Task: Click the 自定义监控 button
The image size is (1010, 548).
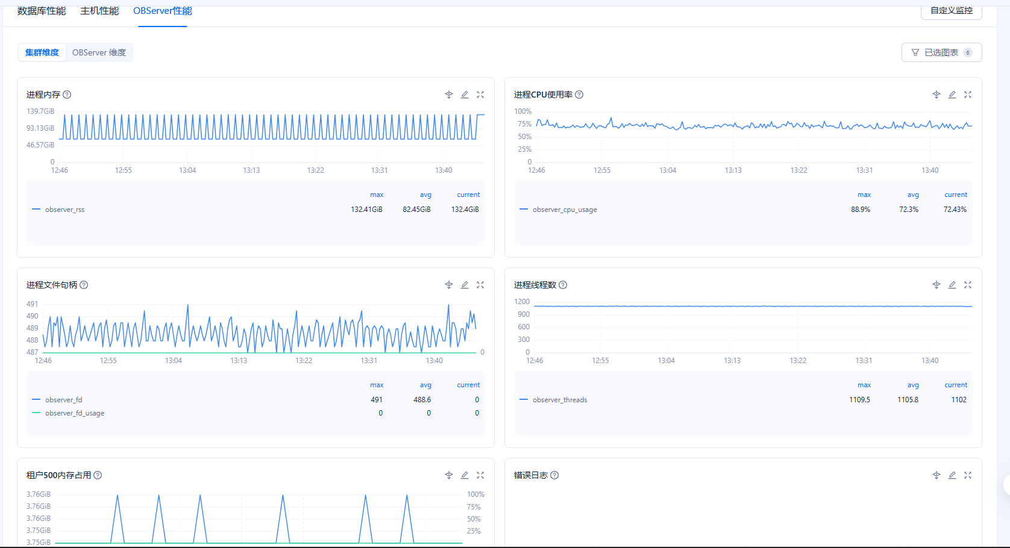Action: click(951, 11)
